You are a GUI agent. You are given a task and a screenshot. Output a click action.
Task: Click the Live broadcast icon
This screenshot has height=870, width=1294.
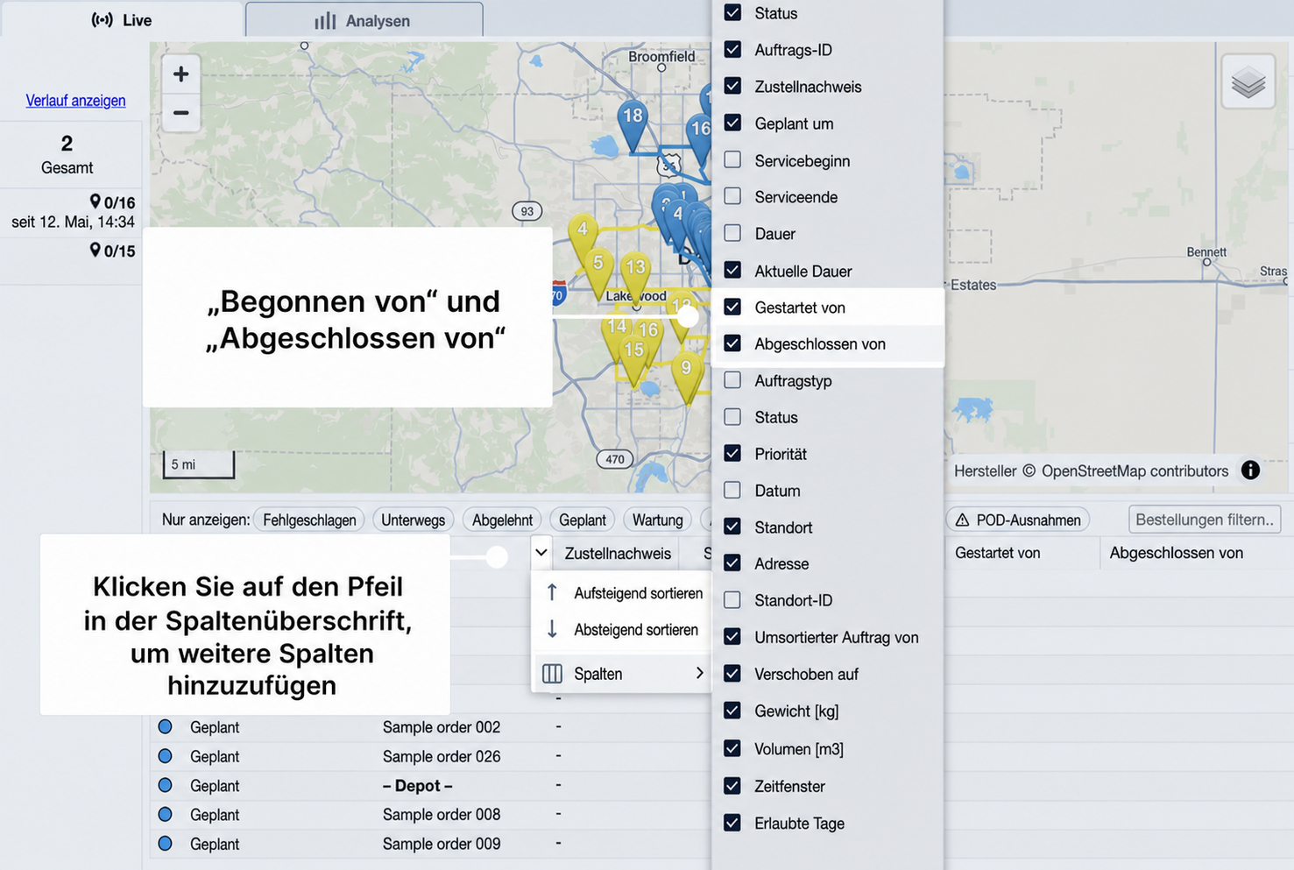(x=103, y=20)
